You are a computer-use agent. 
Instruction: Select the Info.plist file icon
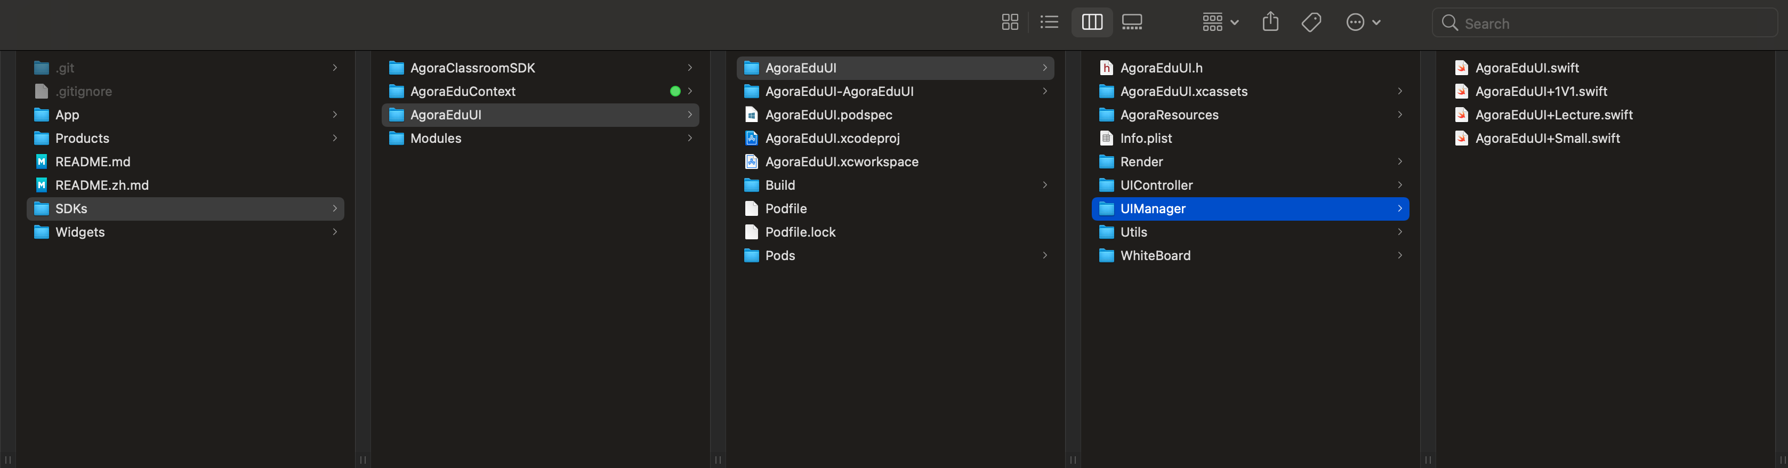point(1106,138)
